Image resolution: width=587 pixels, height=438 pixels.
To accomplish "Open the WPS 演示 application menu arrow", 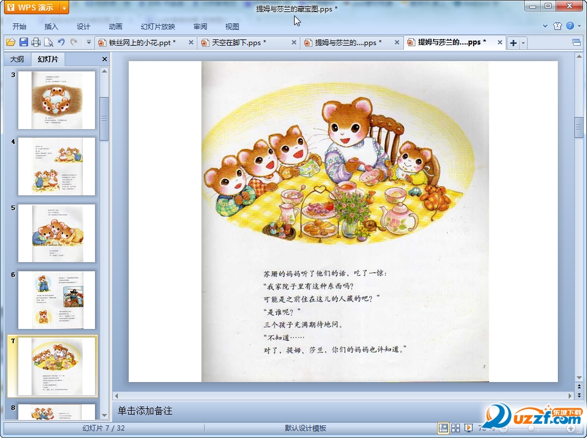I will tap(65, 7).
